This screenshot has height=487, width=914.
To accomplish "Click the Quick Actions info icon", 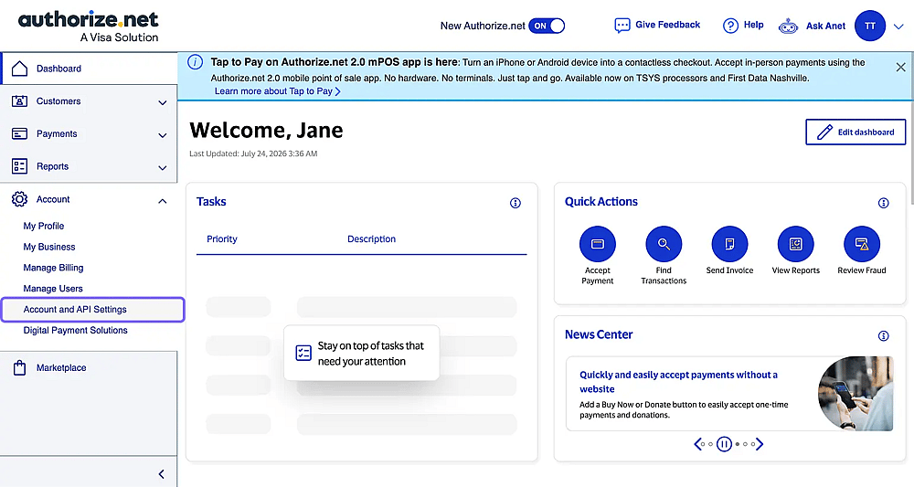I will click(x=884, y=203).
